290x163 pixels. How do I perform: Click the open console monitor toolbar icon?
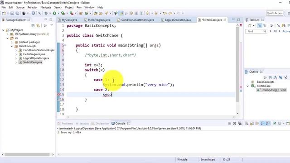33,13
